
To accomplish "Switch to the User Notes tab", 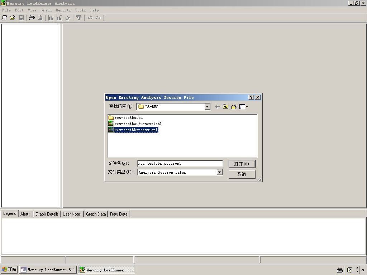I will [72, 214].
